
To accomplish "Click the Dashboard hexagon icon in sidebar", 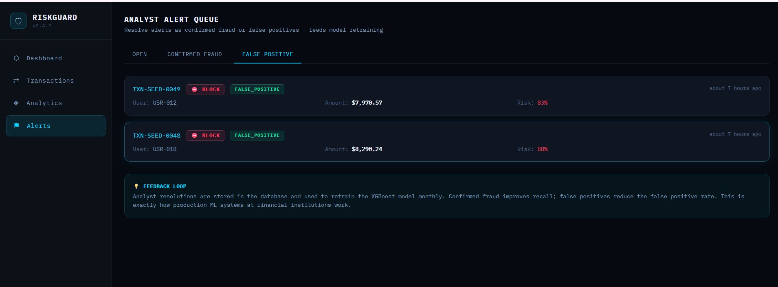I will [16, 58].
